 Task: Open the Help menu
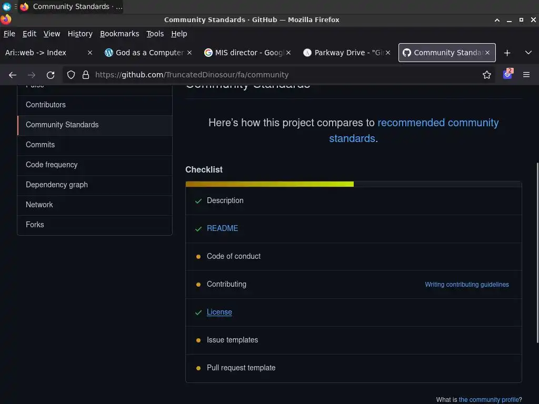tap(179, 34)
